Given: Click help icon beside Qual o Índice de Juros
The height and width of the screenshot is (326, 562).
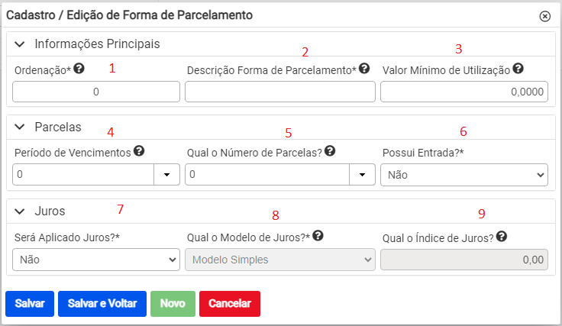Looking at the screenshot, I should pos(502,236).
